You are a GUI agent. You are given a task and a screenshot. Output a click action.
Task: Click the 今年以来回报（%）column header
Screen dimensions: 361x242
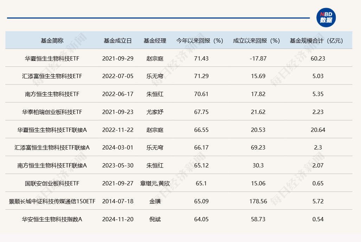coord(199,40)
